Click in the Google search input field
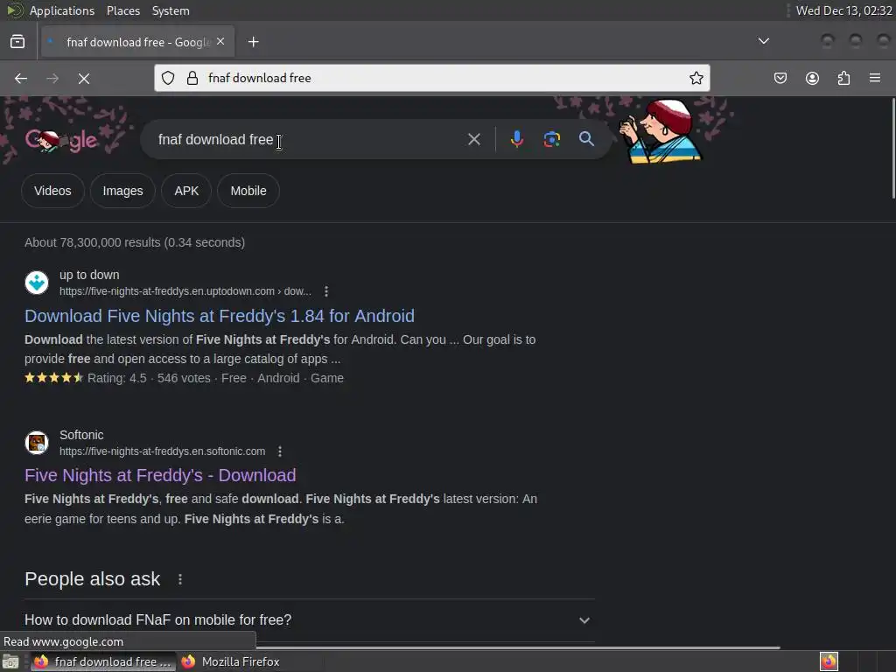 pyautogui.click(x=309, y=139)
